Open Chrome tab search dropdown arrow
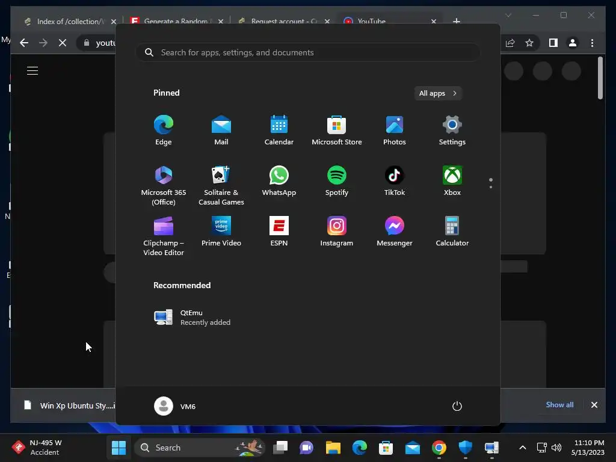This screenshot has height=462, width=616. 508,15
